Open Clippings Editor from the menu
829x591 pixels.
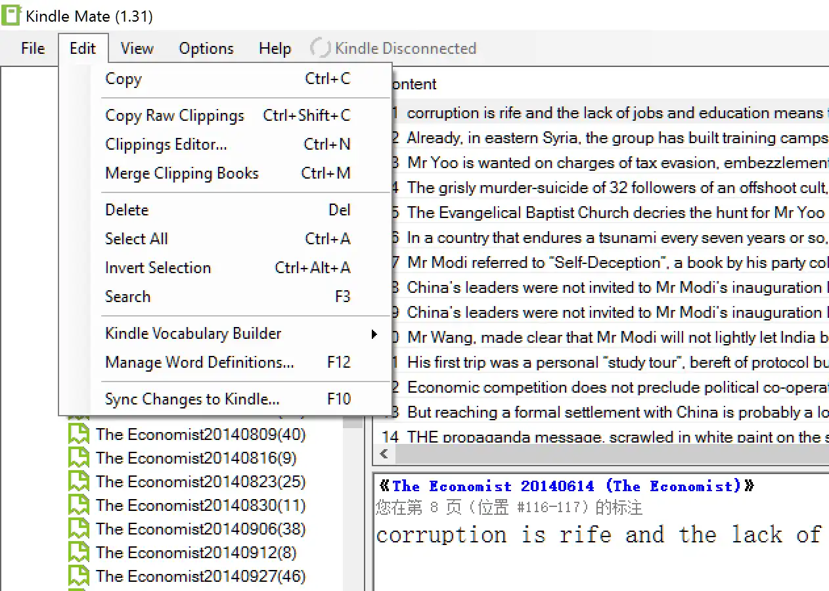coord(228,144)
